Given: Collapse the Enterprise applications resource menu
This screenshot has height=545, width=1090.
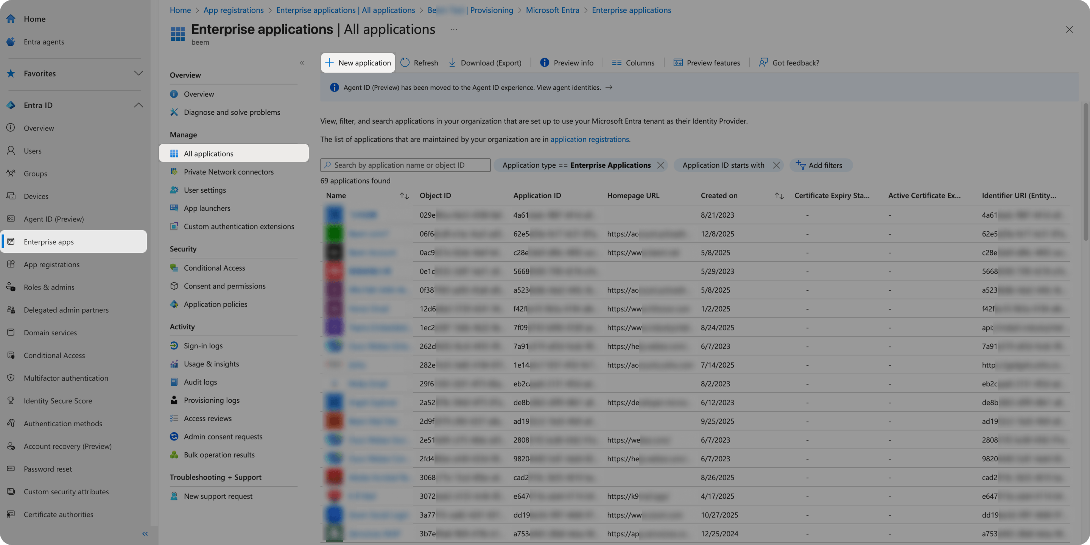Looking at the screenshot, I should (302, 63).
